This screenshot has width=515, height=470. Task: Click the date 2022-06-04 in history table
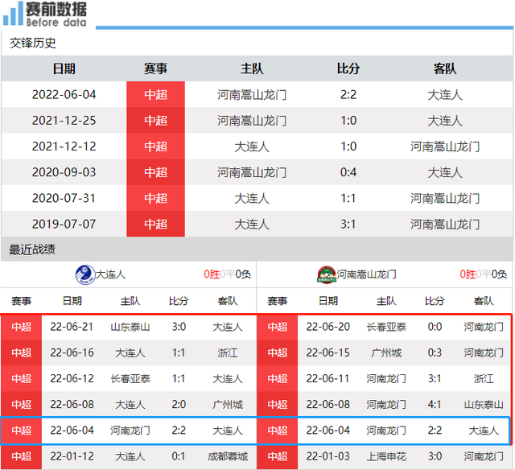[64, 95]
